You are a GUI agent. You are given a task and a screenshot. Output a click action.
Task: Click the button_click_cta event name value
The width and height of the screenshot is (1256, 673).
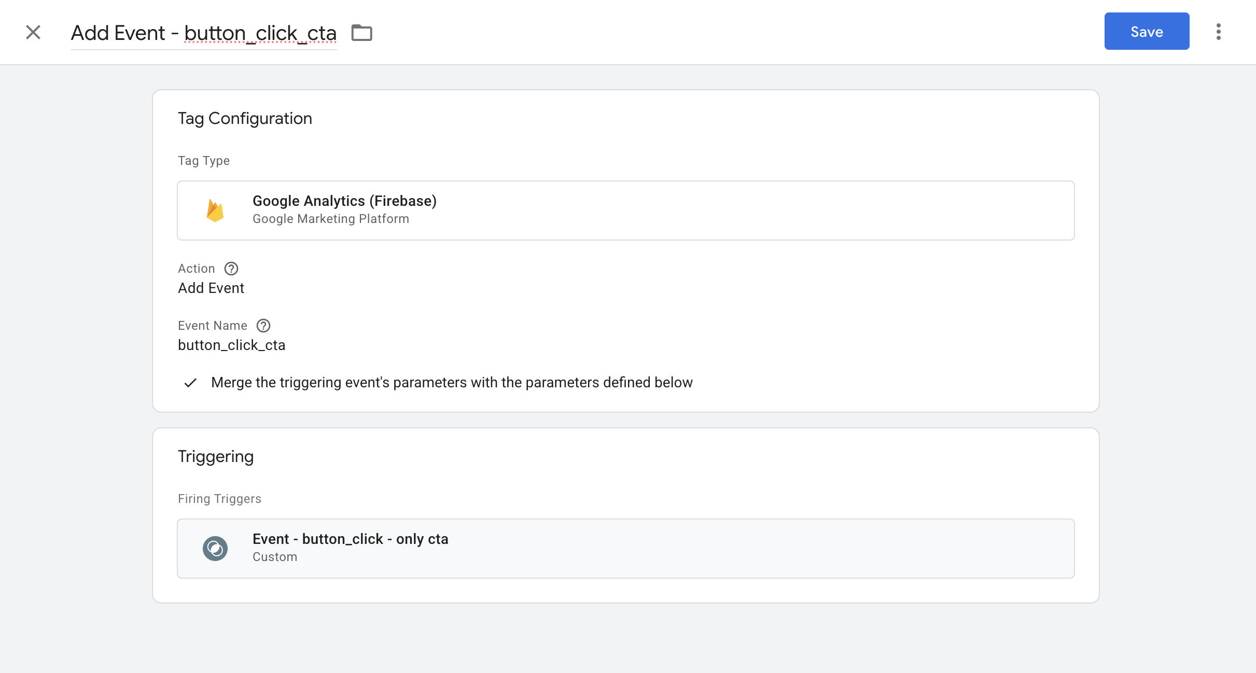(x=231, y=345)
